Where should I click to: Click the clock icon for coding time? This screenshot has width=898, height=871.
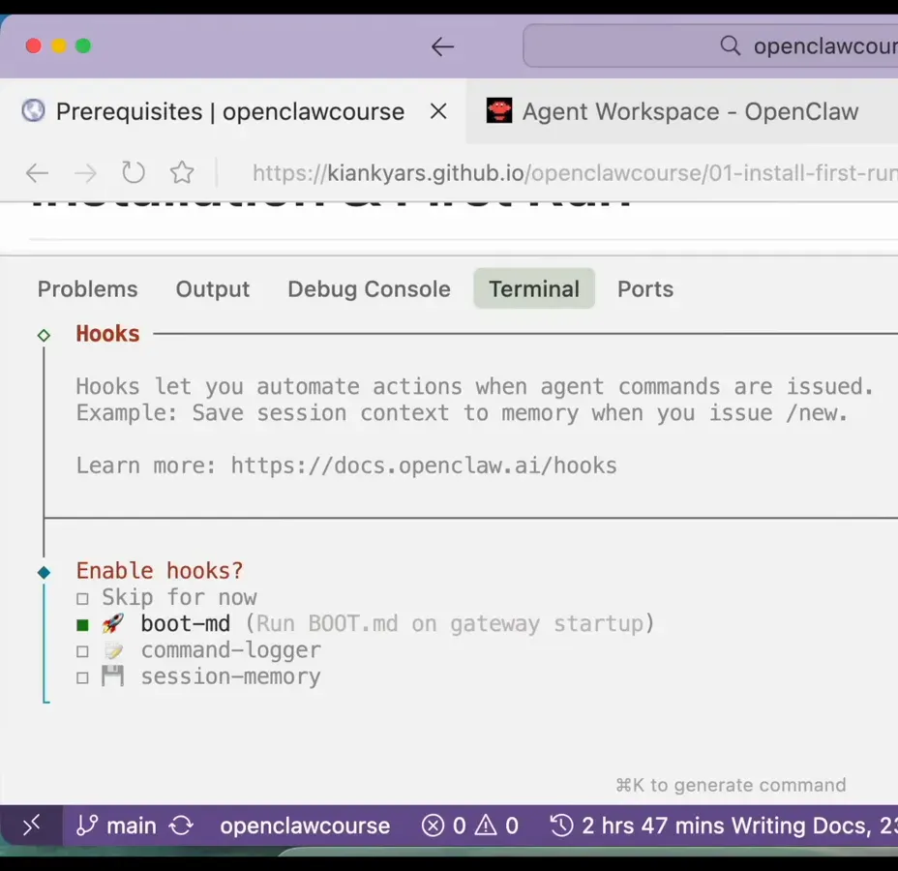click(561, 826)
